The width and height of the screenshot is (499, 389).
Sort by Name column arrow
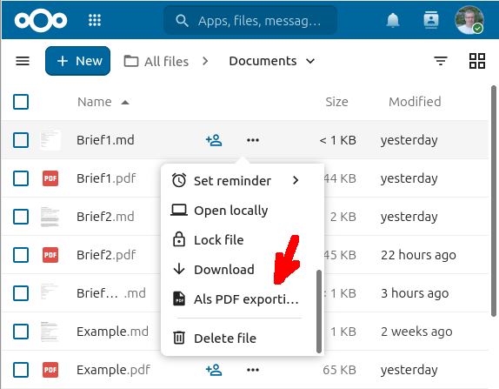coord(125,103)
